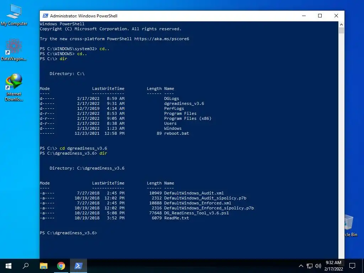Viewport: 364px width, 273px height.
Task: Click the DGLogs directory entry
Action: (x=172, y=98)
